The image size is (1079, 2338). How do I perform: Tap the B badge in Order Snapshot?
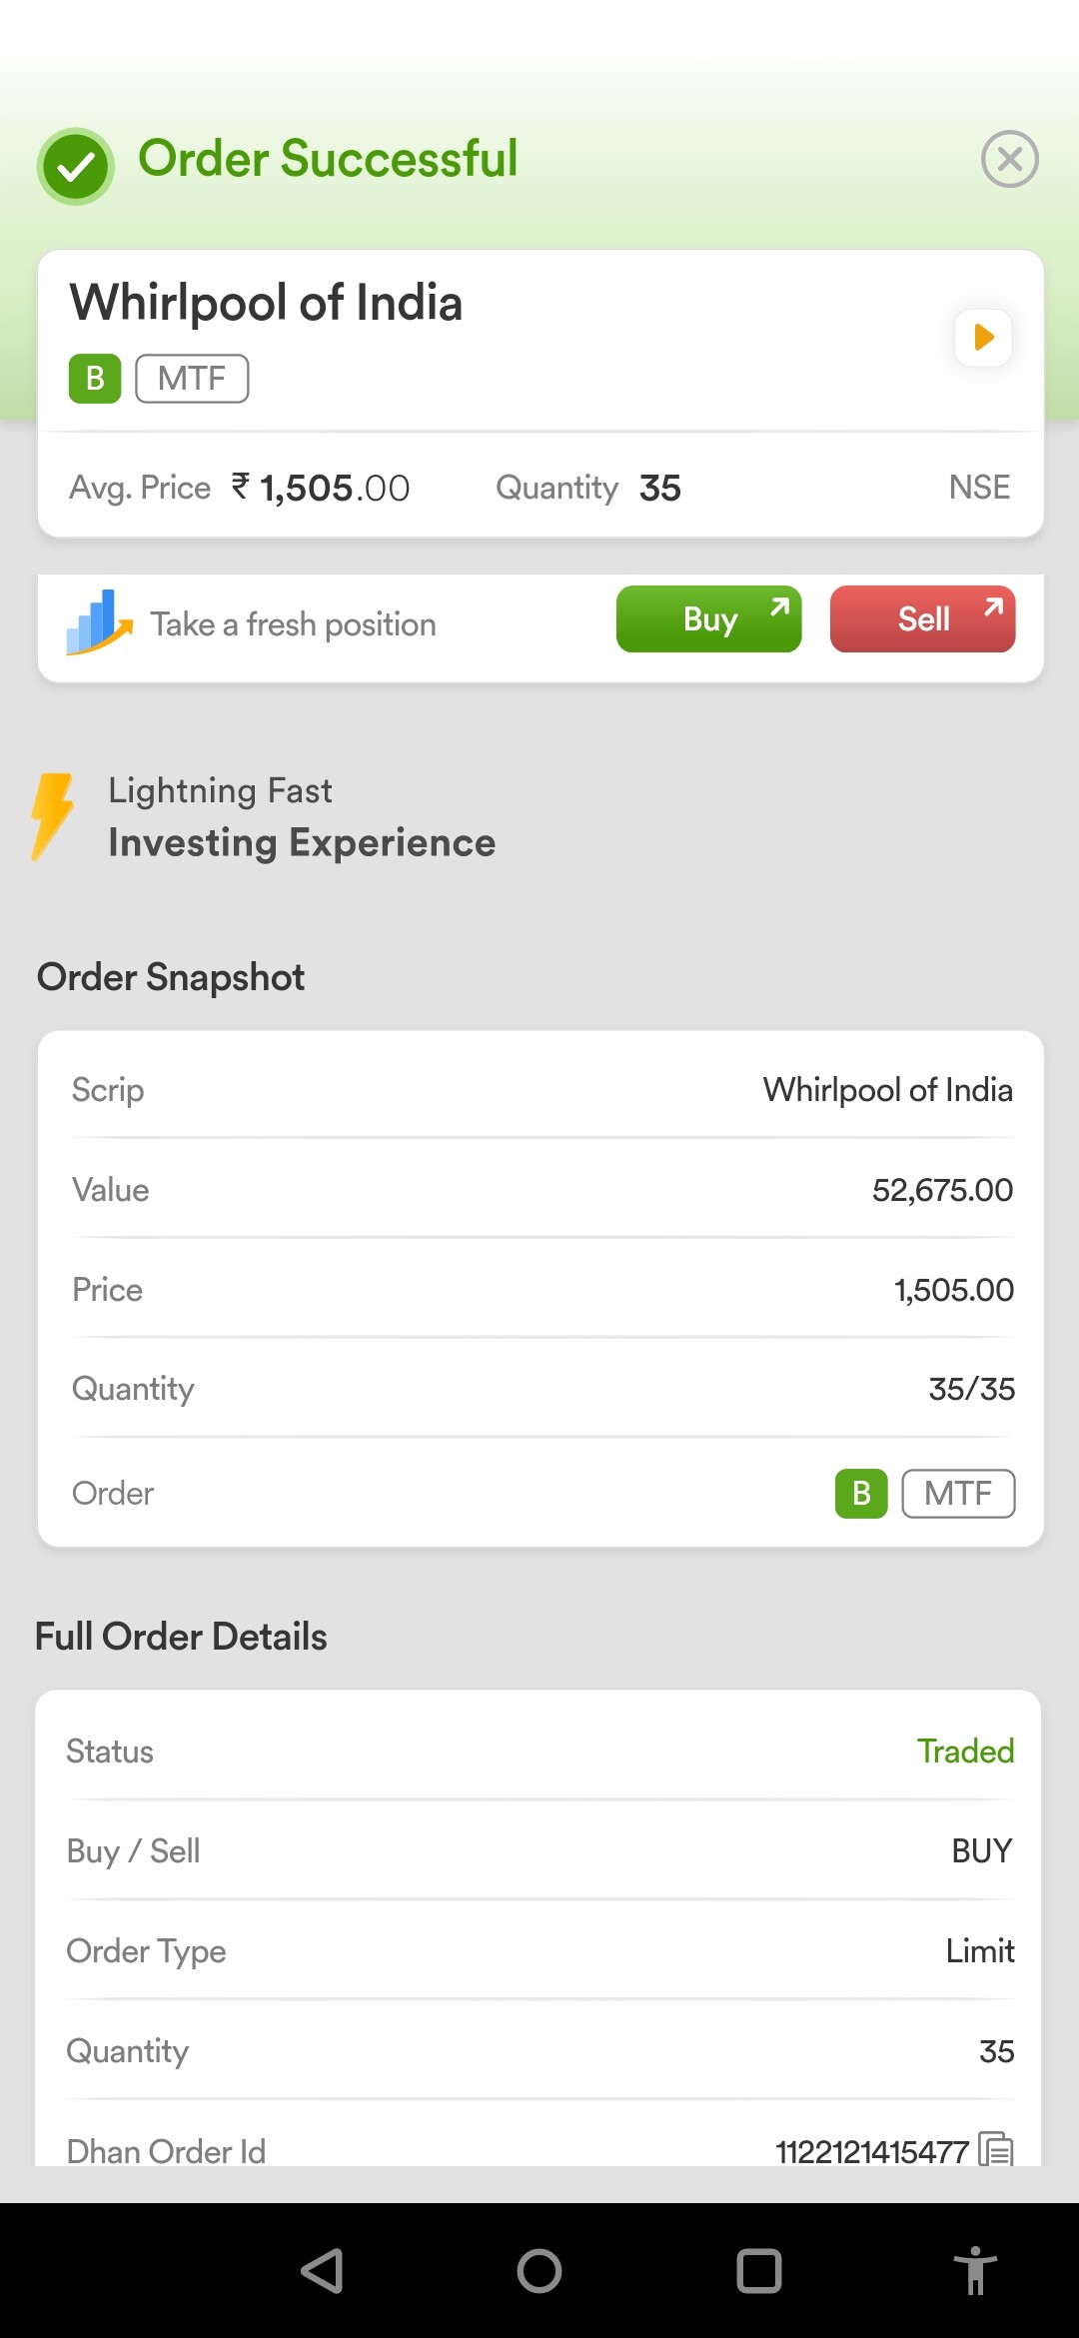tap(861, 1494)
